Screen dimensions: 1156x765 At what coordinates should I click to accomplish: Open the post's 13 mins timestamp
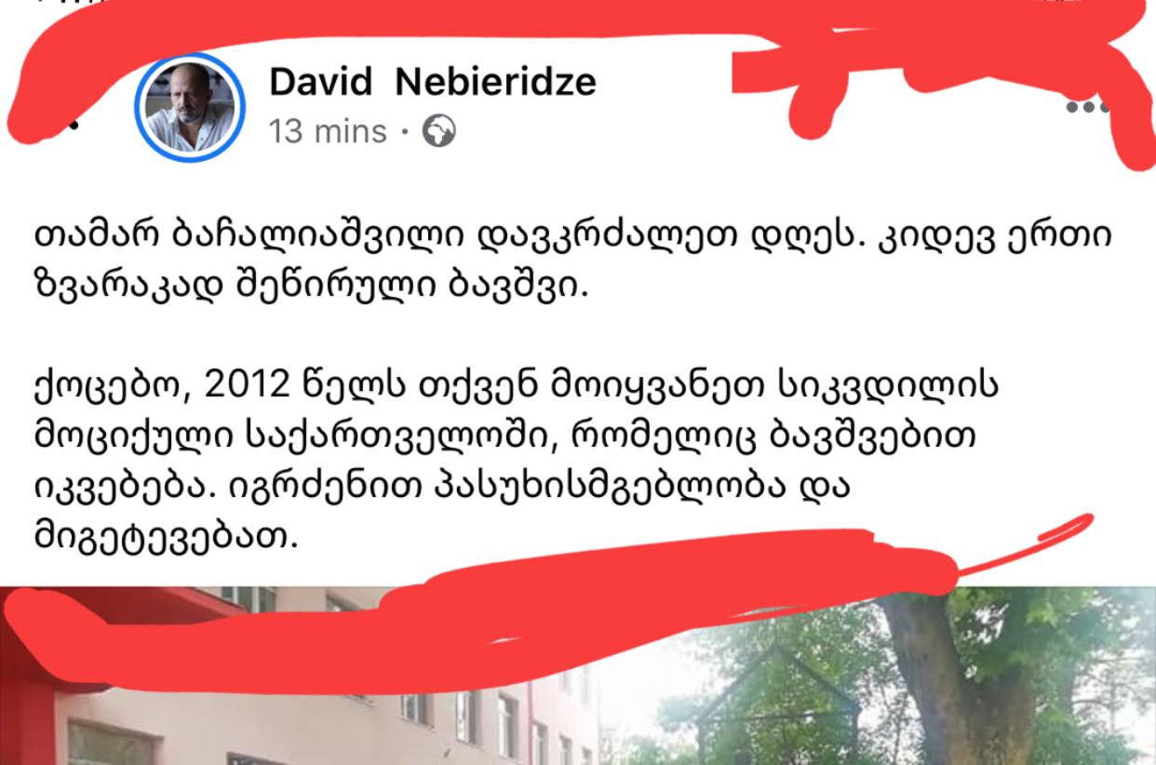click(x=328, y=131)
